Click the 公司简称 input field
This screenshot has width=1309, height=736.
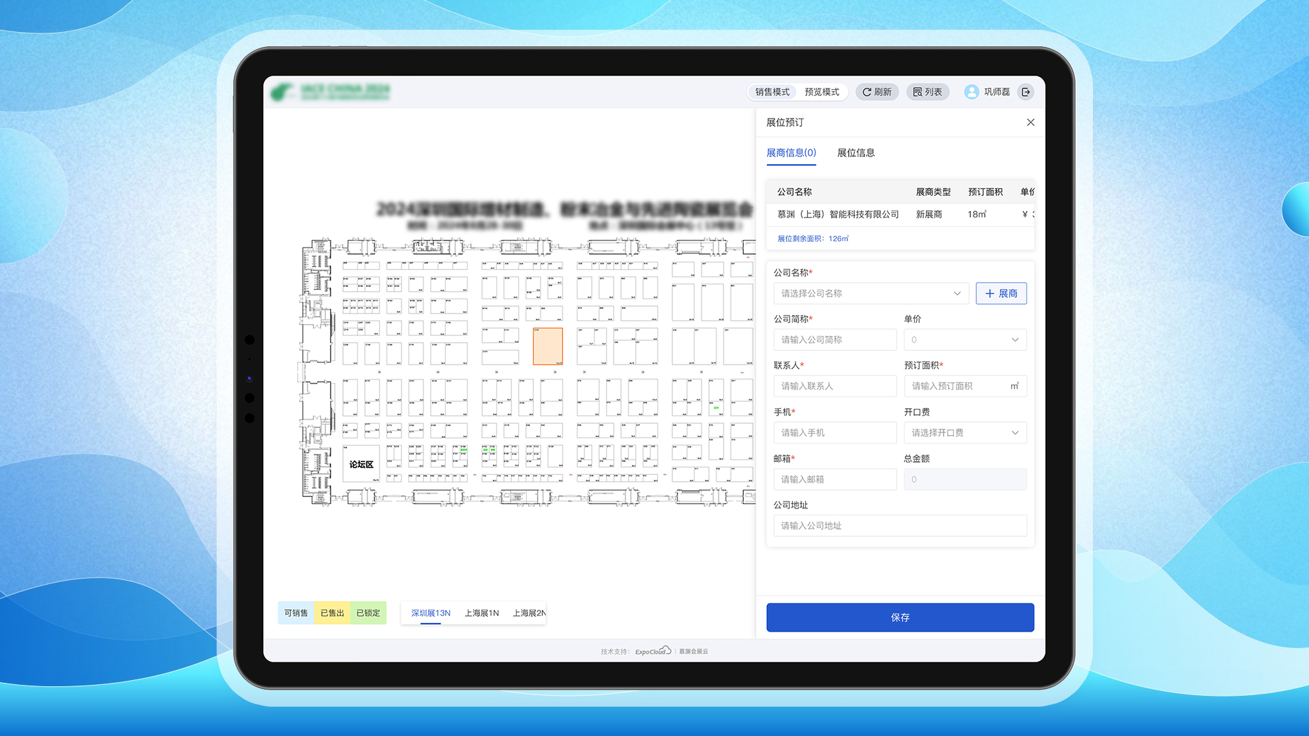[834, 340]
